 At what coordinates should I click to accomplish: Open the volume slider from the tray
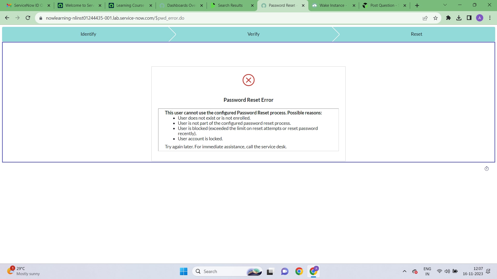click(x=447, y=272)
